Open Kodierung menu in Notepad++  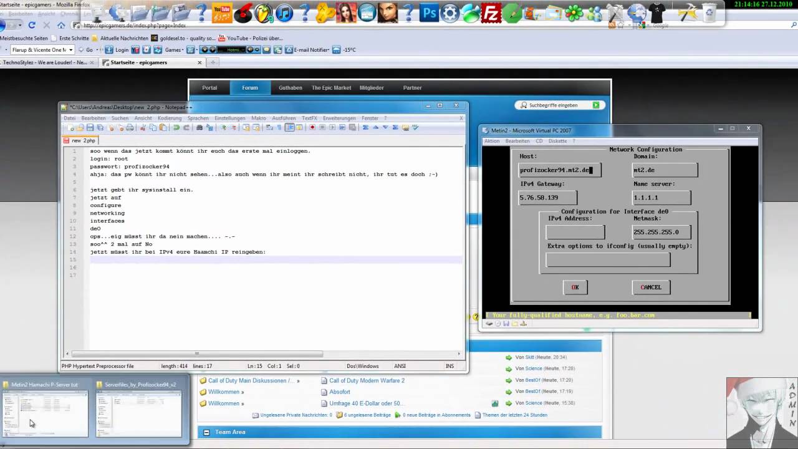(x=170, y=118)
